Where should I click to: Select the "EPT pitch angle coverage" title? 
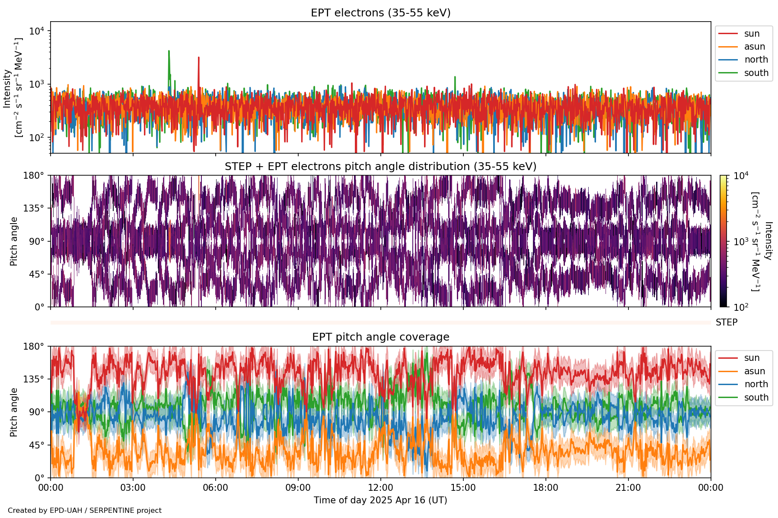pyautogui.click(x=380, y=337)
